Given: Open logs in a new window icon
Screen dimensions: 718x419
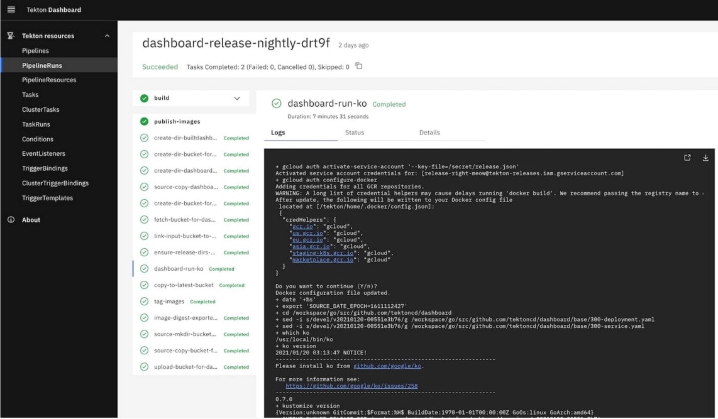Looking at the screenshot, I should (687, 158).
